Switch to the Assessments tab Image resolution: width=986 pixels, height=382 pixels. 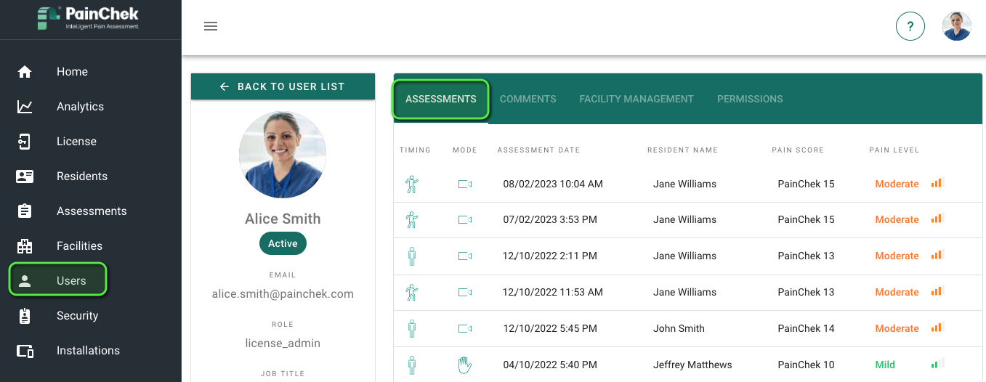point(441,99)
